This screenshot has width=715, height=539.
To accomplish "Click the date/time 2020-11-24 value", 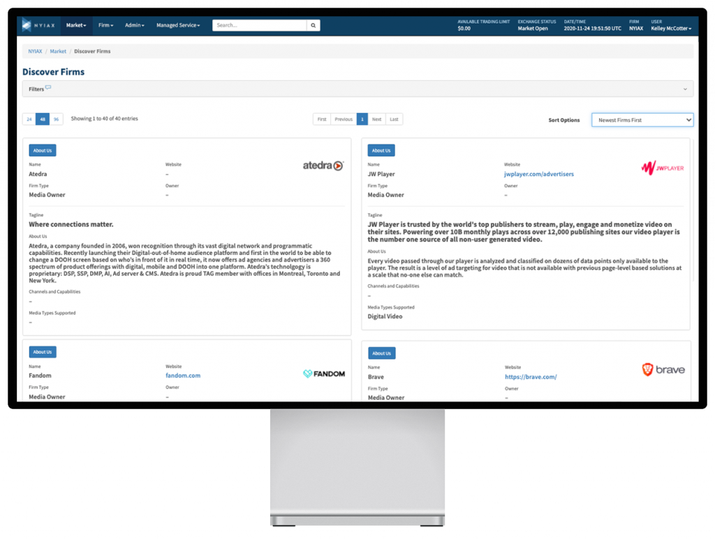I will tap(592, 28).
